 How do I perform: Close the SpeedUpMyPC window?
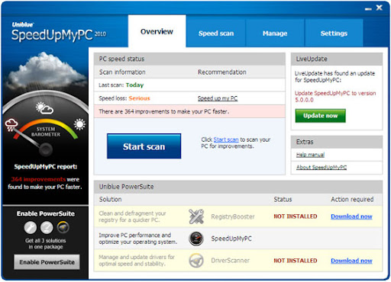380,8
